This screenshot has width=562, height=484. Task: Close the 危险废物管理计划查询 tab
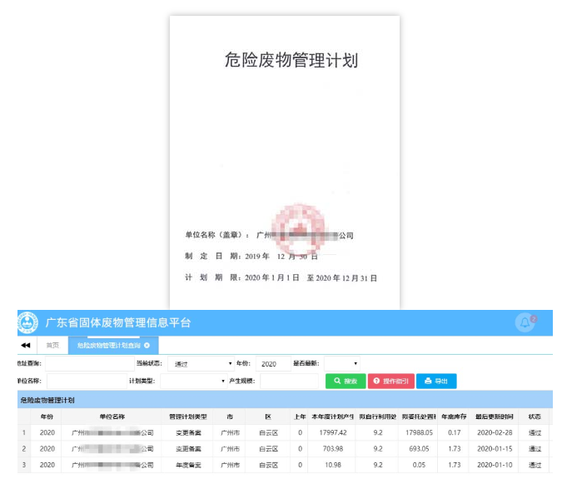[147, 345]
